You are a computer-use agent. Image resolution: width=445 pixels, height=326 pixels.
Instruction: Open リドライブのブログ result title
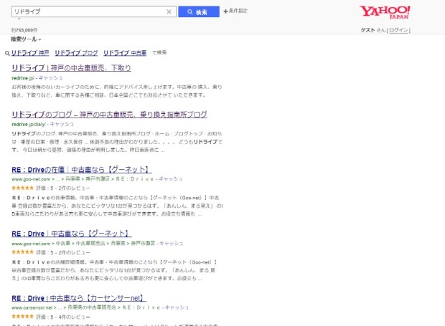click(109, 115)
